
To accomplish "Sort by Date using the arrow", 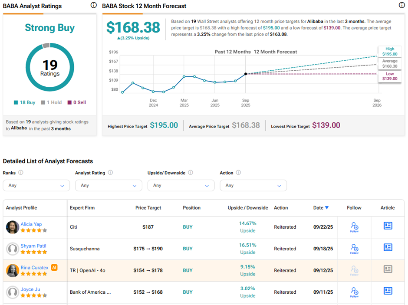I will (x=327, y=208).
